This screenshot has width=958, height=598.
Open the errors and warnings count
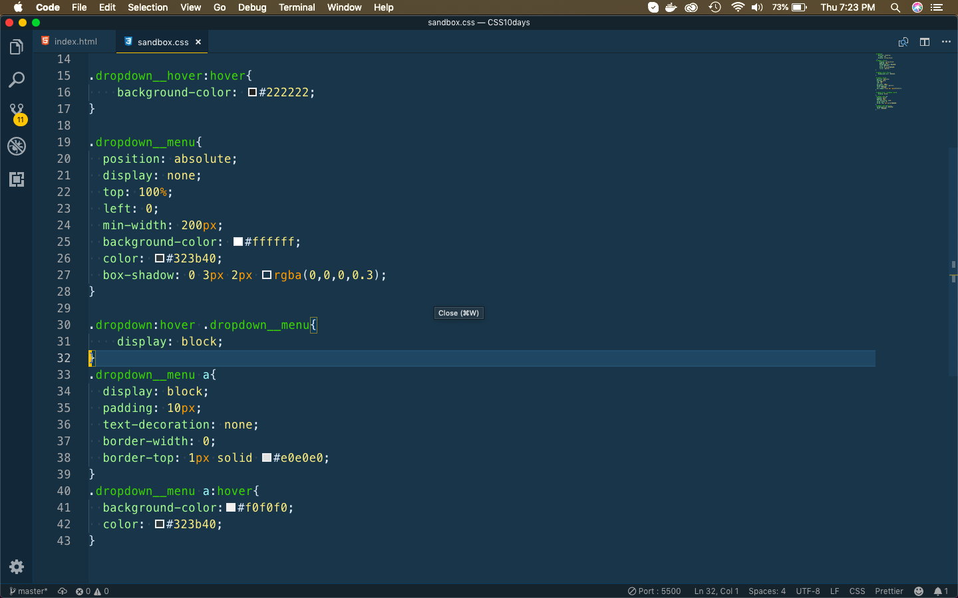[x=92, y=591]
